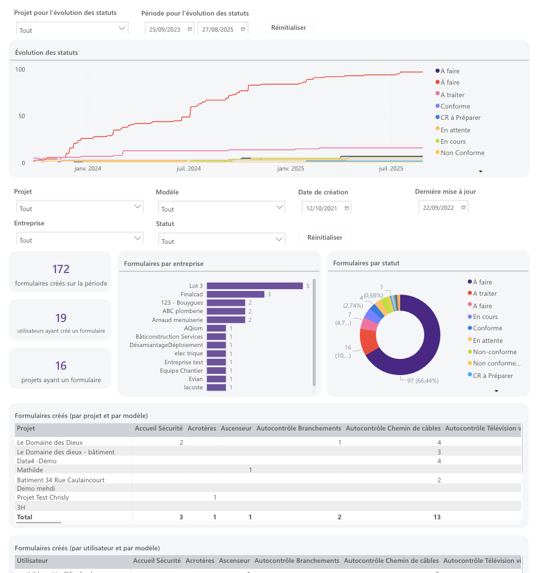The image size is (540, 573).
Task: Click calendar icon in Date de création field
Action: 347,208
